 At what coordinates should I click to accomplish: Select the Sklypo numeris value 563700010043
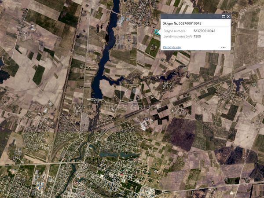coord(204,31)
